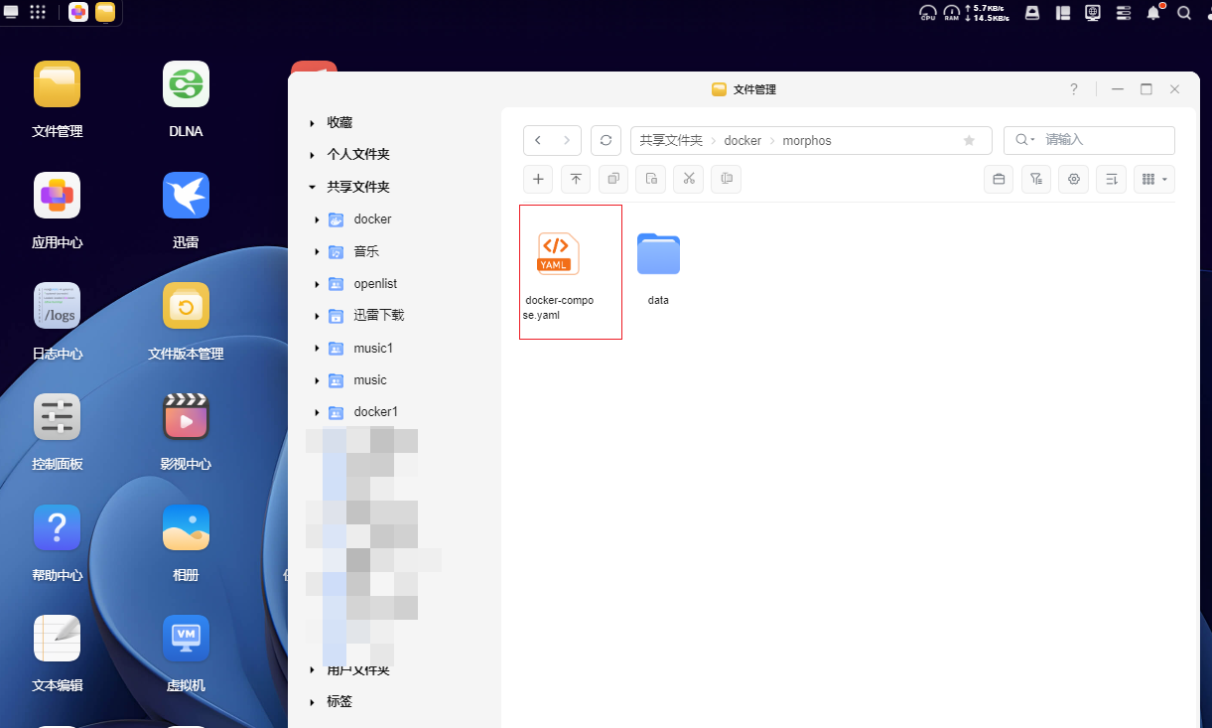Launch the 文本编辑 desktop app

click(x=57, y=639)
